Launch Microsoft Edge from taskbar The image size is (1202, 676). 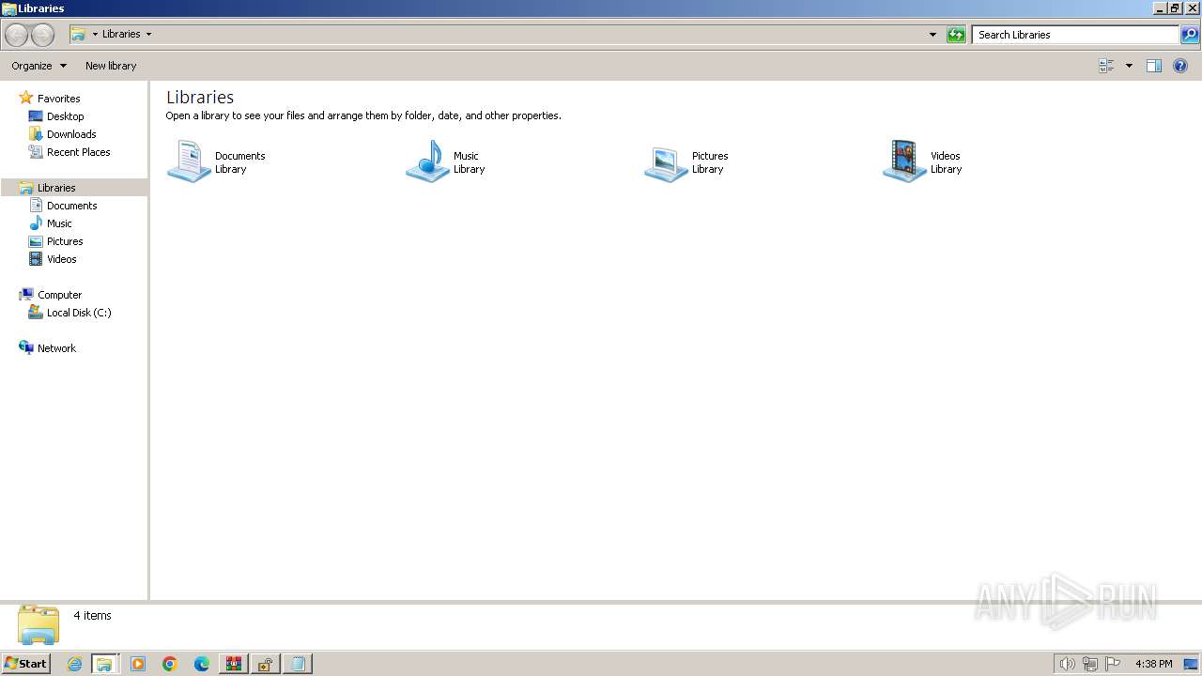tap(202, 664)
